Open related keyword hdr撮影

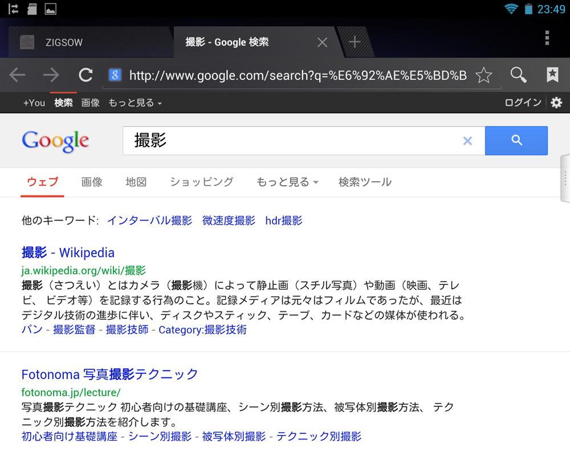[x=283, y=221]
